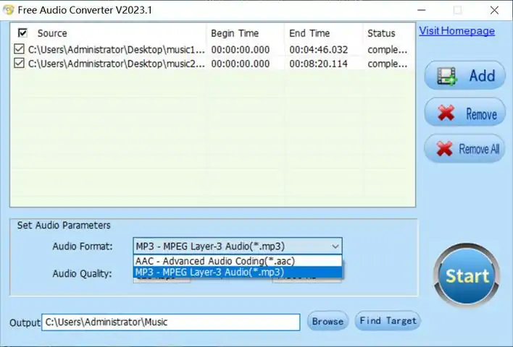Viewport: 513px width, 347px height.
Task: Click the red X Remove icon
Action: (446, 113)
